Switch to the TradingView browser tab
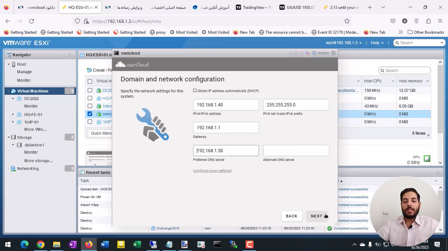This screenshot has height=251, width=448. 254,7
